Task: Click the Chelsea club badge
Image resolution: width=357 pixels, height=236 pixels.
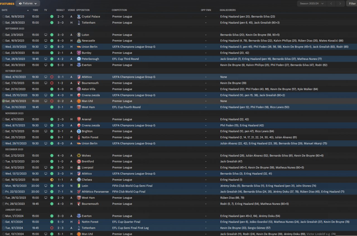Action: (x=79, y=180)
